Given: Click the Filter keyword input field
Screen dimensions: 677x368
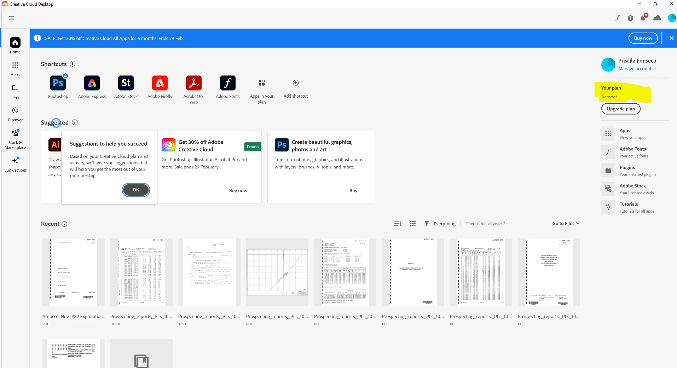Looking at the screenshot, I should (x=510, y=223).
